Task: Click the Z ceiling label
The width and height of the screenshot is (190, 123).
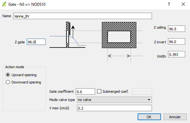Action: pyautogui.click(x=160, y=27)
